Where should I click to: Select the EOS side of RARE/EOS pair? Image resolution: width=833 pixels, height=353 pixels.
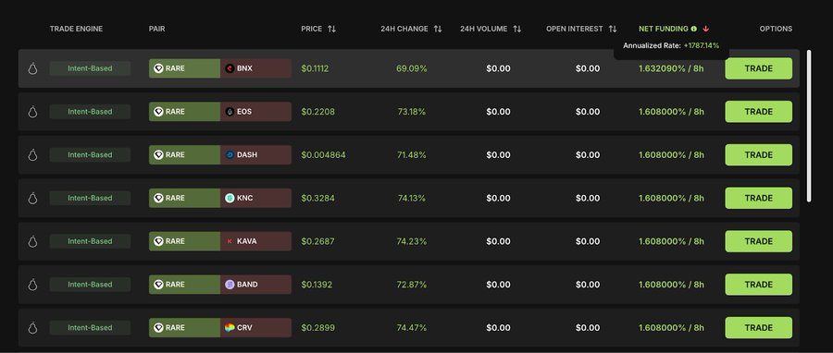pyautogui.click(x=255, y=112)
